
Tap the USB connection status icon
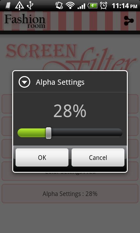30,6
